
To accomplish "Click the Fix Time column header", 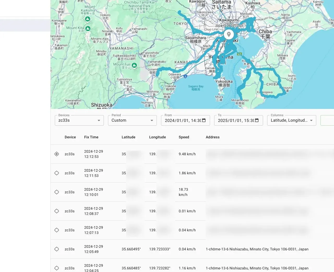I will (x=91, y=137).
